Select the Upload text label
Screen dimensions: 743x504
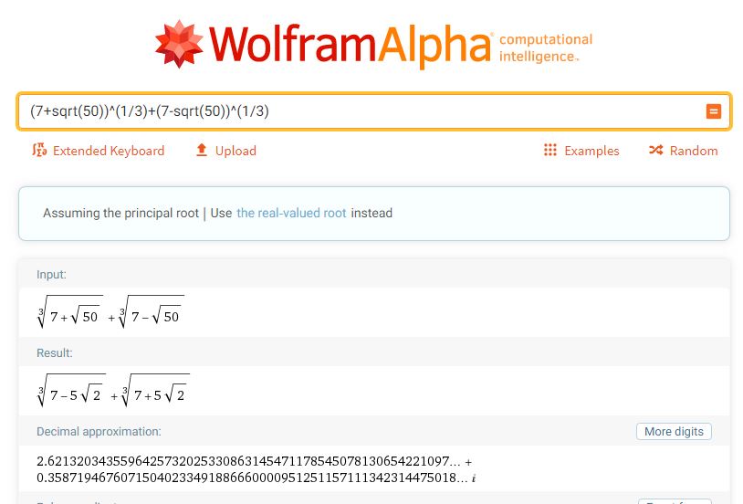coord(235,151)
